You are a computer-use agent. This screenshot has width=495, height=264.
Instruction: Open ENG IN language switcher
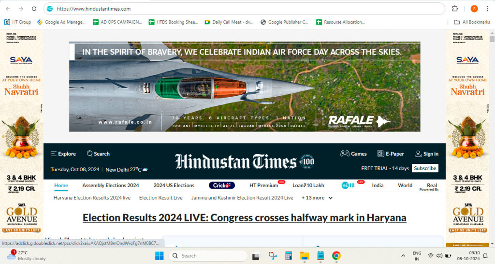click(417, 256)
